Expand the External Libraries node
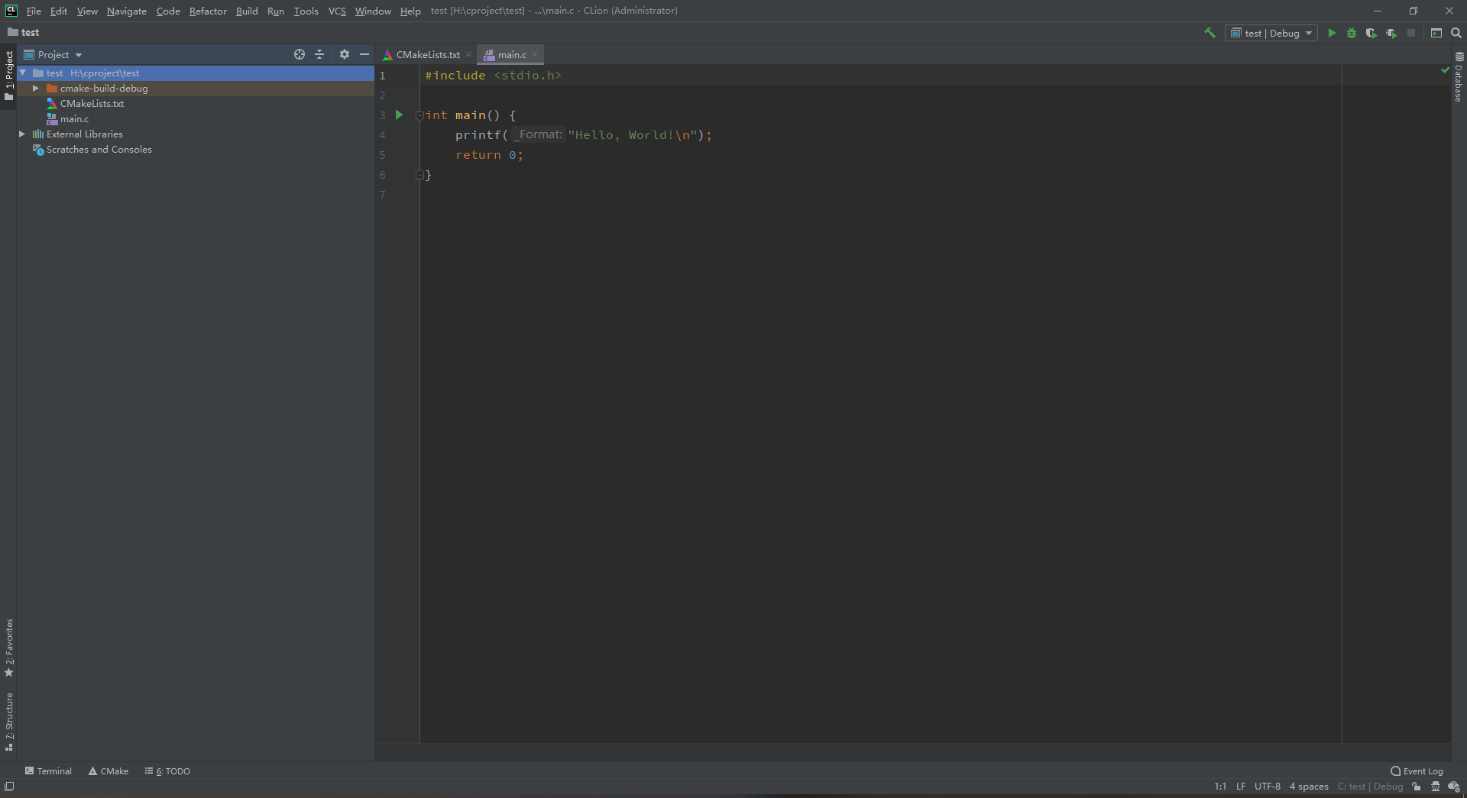This screenshot has width=1467, height=798. tap(22, 134)
